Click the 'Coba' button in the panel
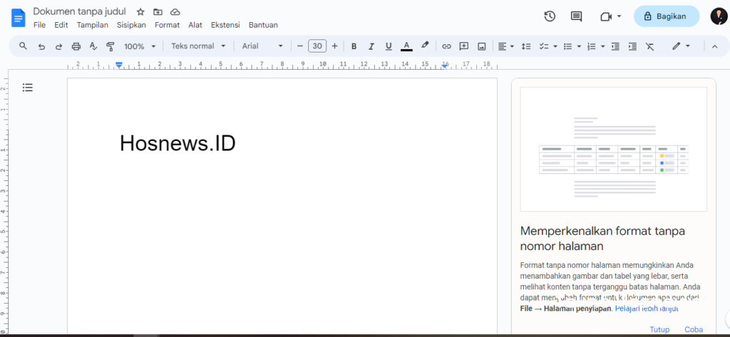The width and height of the screenshot is (730, 337). click(x=694, y=329)
